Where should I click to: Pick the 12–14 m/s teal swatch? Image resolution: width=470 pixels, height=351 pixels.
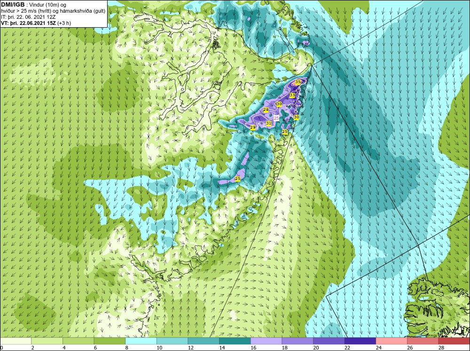click(x=204, y=341)
